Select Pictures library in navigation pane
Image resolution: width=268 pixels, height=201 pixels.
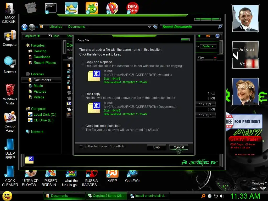pyautogui.click(x=40, y=91)
